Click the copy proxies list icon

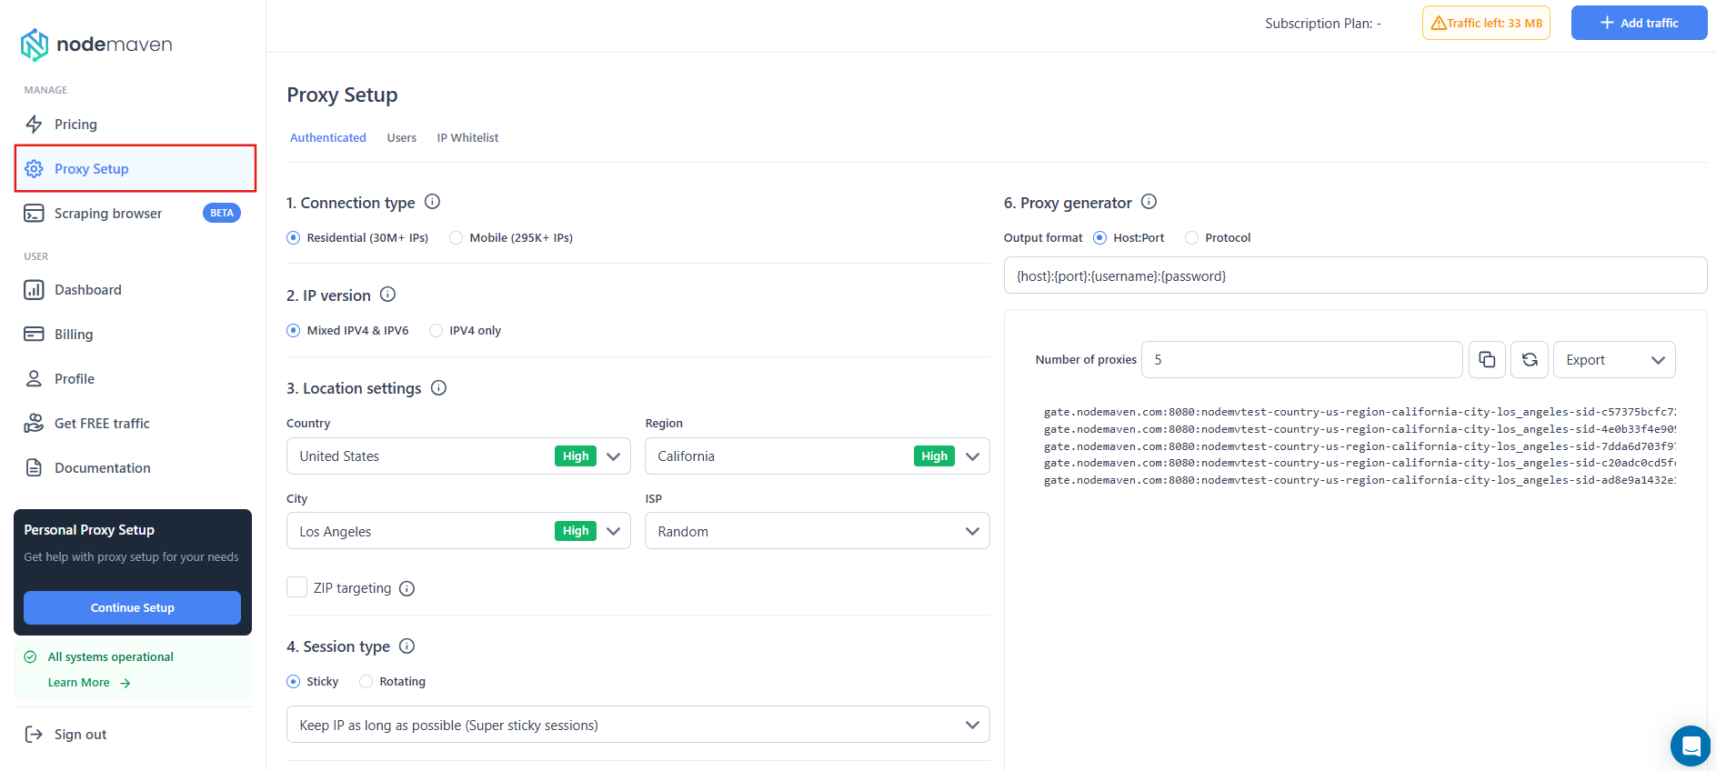[1487, 360]
